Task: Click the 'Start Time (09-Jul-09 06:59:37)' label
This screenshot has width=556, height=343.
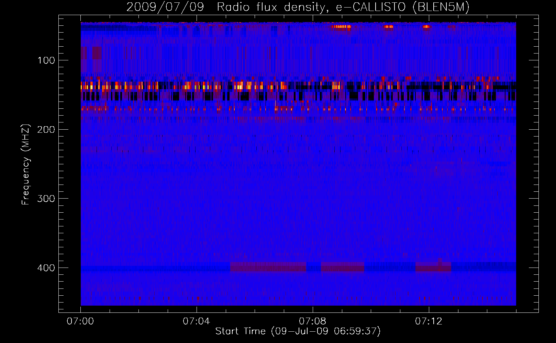Action: pos(298,331)
